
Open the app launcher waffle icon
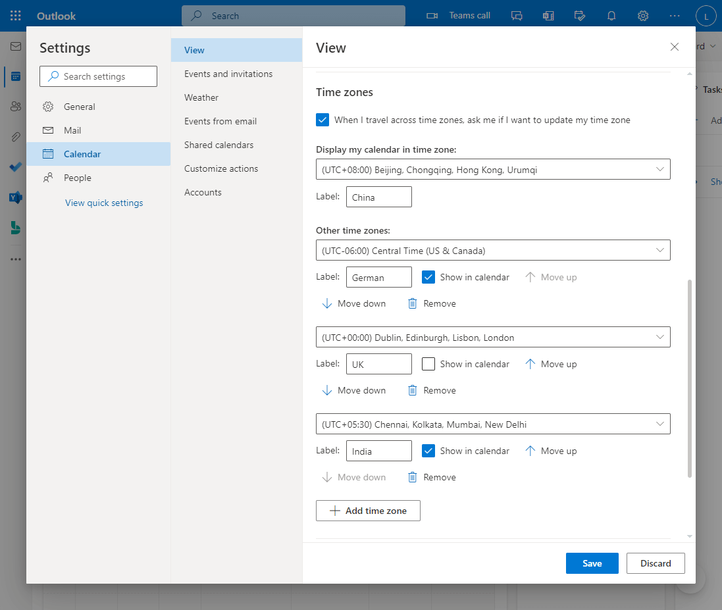tap(15, 16)
